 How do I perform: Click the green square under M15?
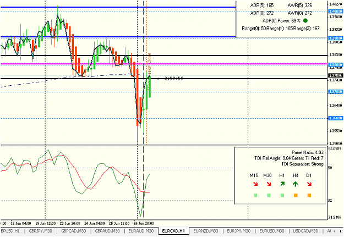coord(255,195)
